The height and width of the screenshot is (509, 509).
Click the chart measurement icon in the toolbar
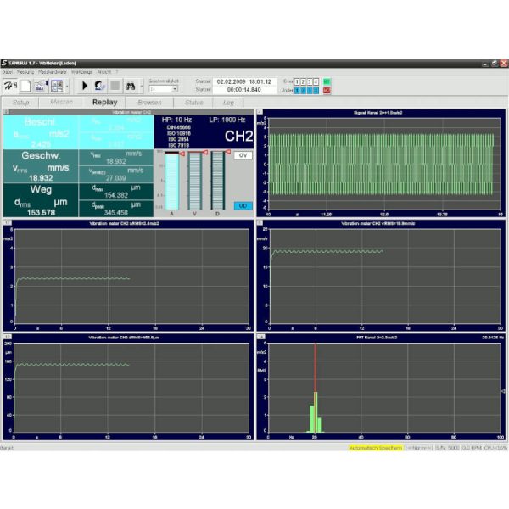pos(41,86)
